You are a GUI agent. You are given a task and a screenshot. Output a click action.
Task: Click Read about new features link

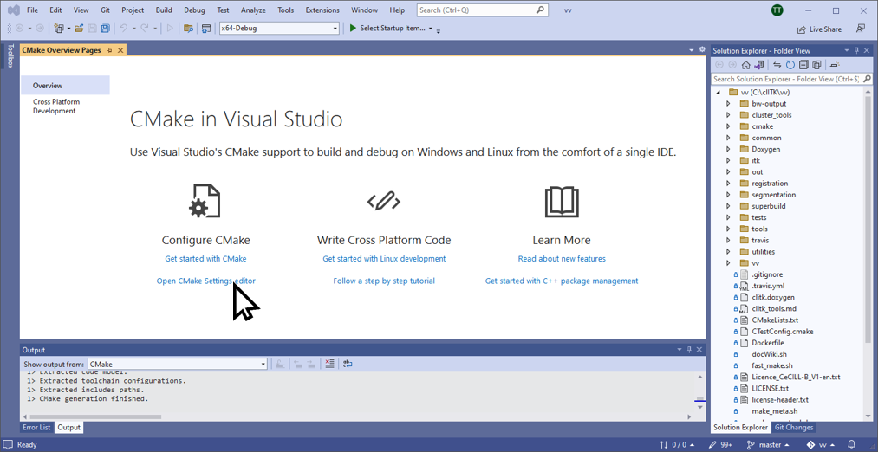[562, 258]
